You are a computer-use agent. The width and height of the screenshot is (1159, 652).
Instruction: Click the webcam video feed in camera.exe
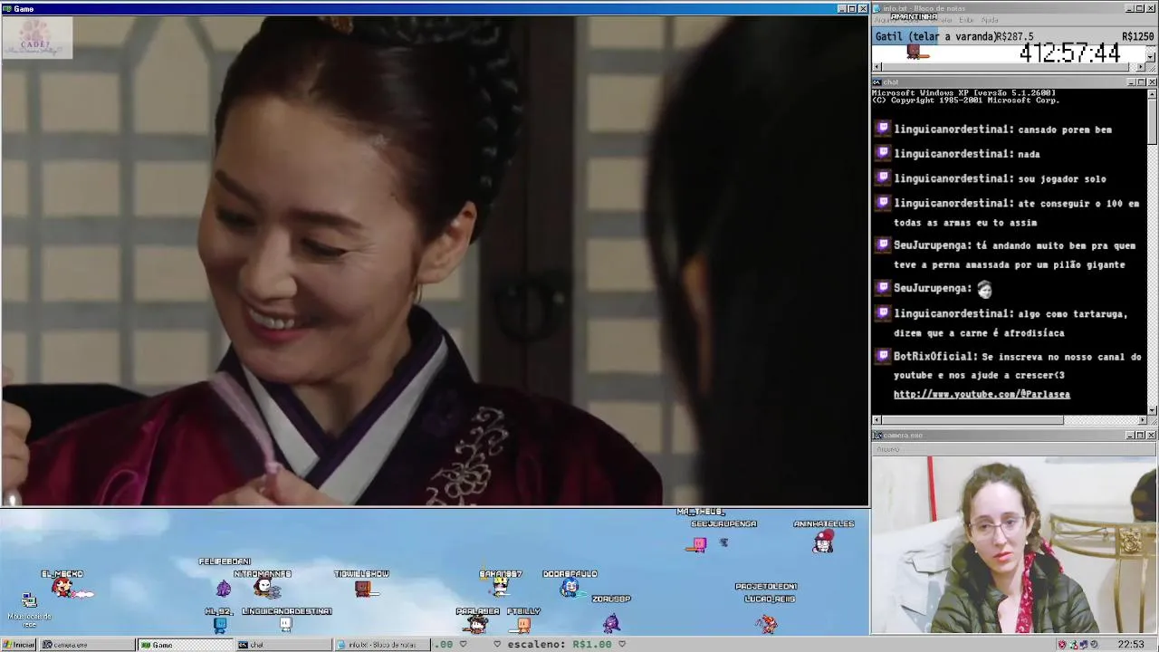(1014, 544)
